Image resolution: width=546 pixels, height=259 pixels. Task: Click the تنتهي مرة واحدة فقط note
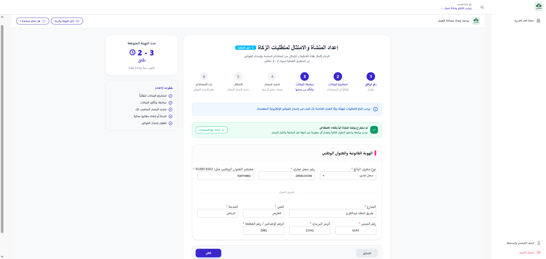(x=142, y=68)
